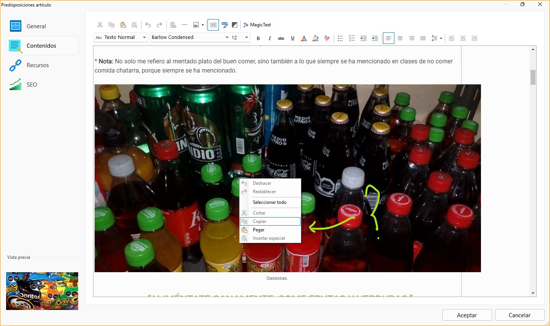Click the Aceptar button
The height and width of the screenshot is (326, 550).
(467, 315)
